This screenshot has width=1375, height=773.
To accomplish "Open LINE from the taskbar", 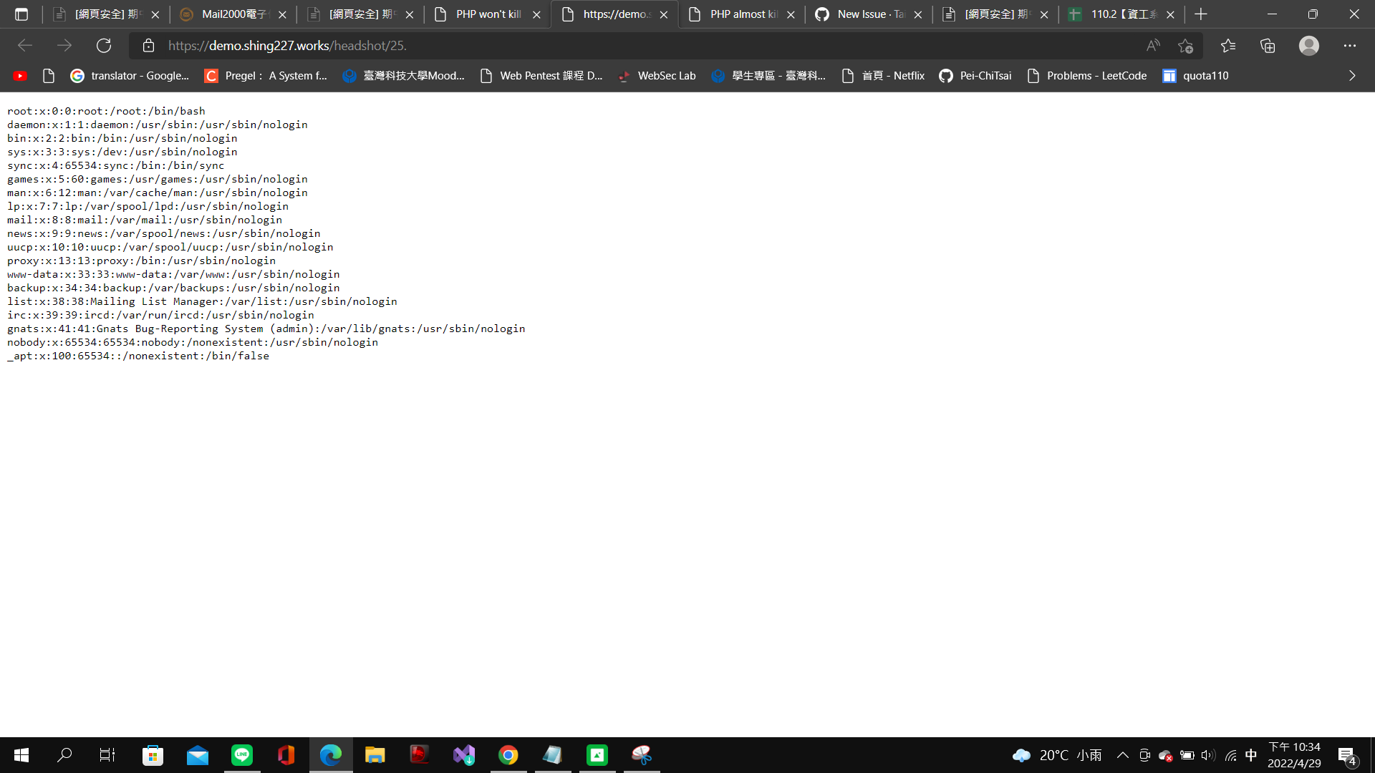I will click(x=242, y=755).
